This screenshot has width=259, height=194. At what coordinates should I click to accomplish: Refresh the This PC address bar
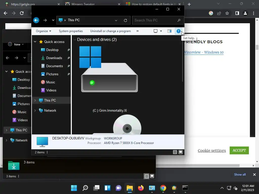125,20
